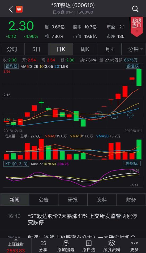This screenshot has width=146, height=253.
Task: Tap the 成交量 总手 27.7万 label
Action: point(23,136)
